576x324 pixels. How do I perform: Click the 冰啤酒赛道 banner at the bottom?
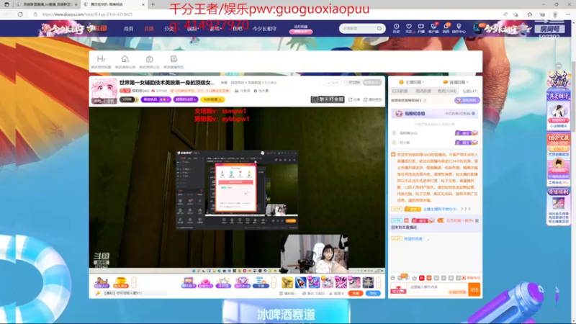point(286,312)
